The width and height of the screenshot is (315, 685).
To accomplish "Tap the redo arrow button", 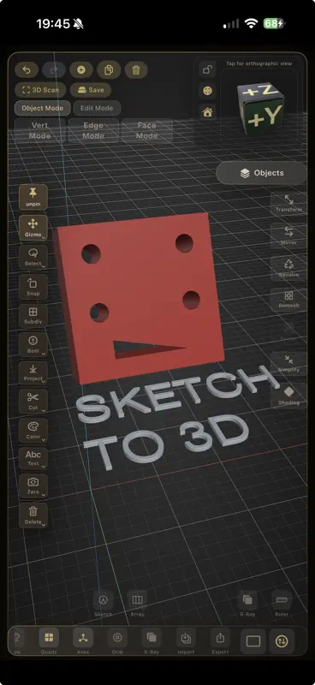I will (54, 70).
